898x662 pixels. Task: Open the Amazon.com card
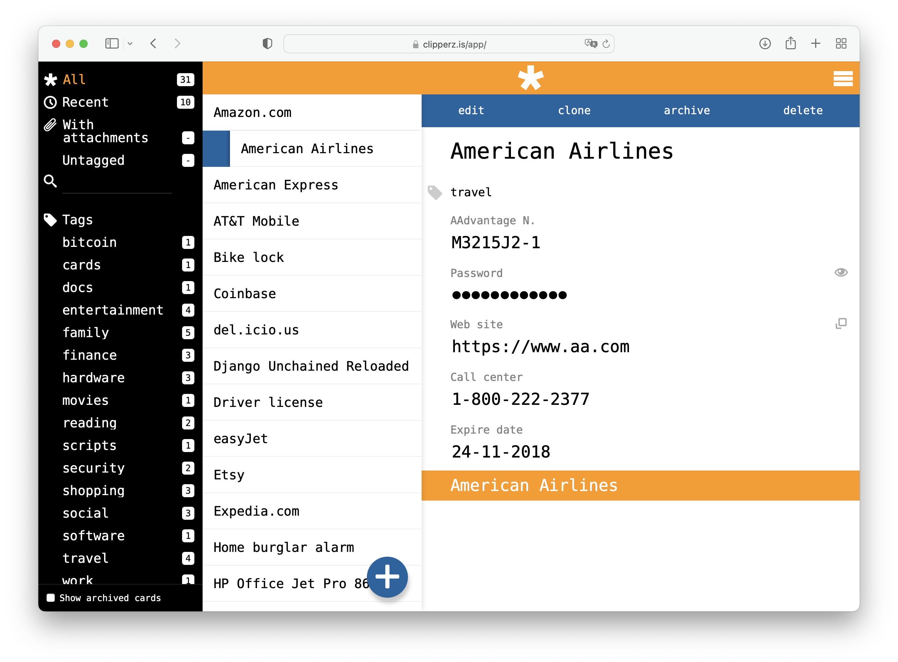(x=312, y=112)
